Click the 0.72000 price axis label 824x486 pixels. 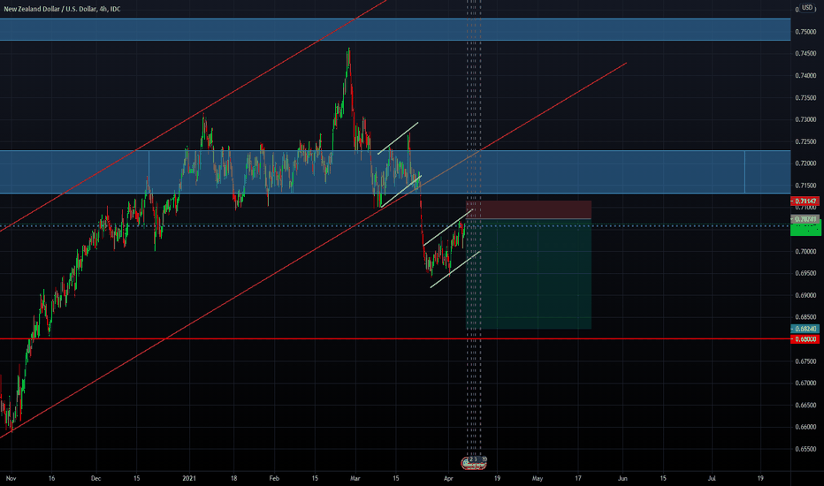(x=805, y=163)
